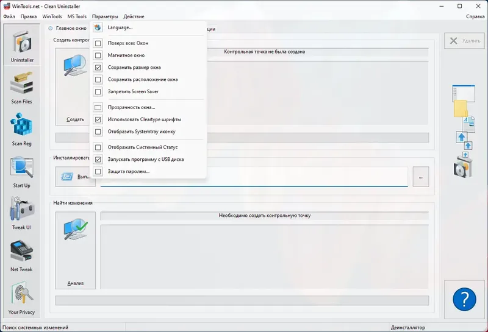The width and height of the screenshot is (488, 332).
Task: Open the Действие menu
Action: pos(134,16)
